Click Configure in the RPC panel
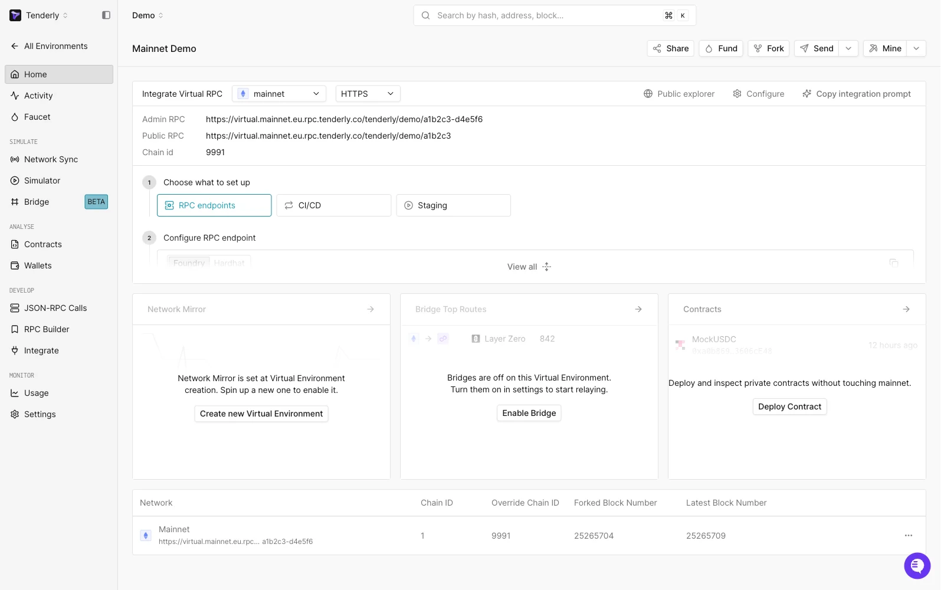This screenshot has width=944, height=590. click(759, 94)
